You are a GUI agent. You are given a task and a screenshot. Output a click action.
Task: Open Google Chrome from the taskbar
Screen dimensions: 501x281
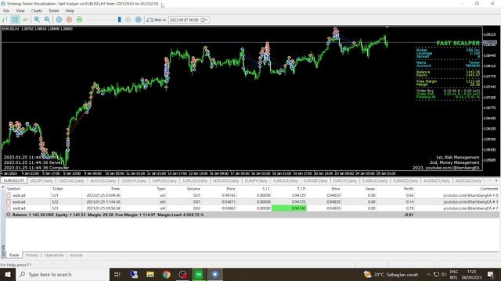pos(166,274)
